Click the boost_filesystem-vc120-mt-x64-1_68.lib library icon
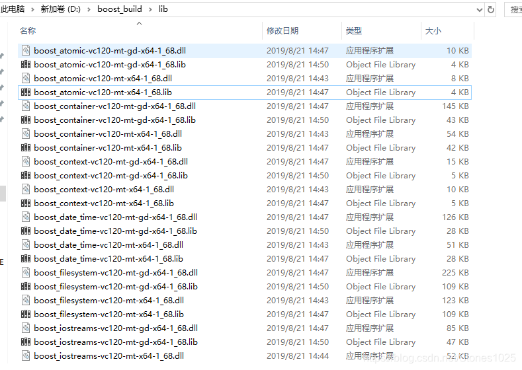Viewport: 522px width, 370px height. click(x=26, y=314)
